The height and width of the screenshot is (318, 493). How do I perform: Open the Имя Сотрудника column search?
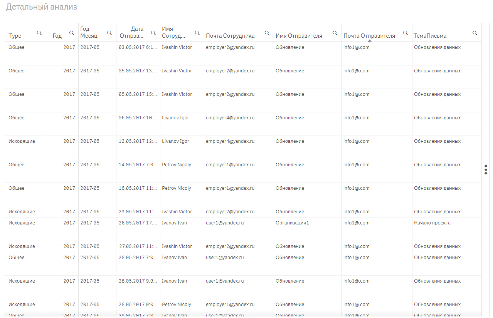point(197,33)
